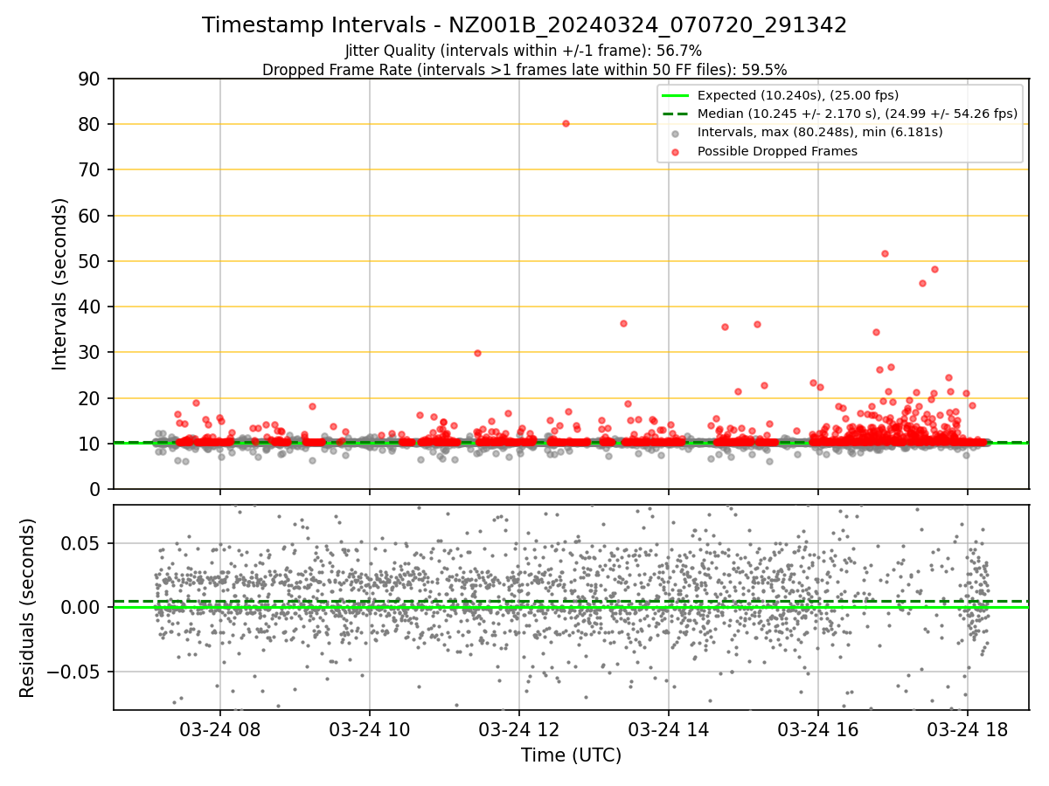Select the Dropped Frame Rate 59.5% line
1049x786 pixels.
pos(524,70)
